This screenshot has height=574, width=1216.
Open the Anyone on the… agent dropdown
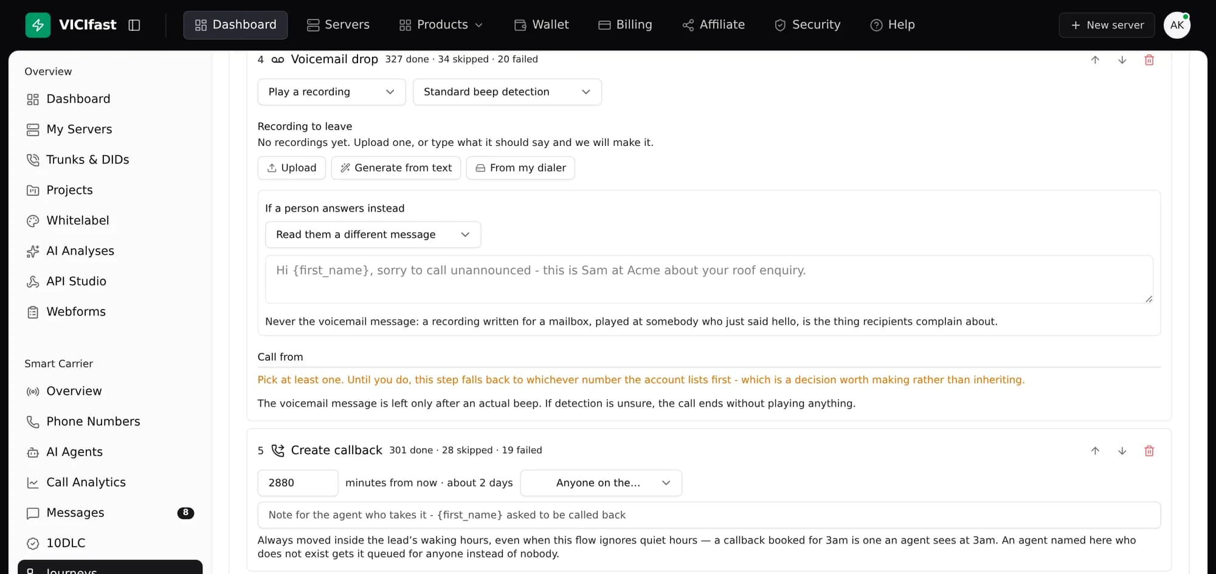(x=601, y=483)
